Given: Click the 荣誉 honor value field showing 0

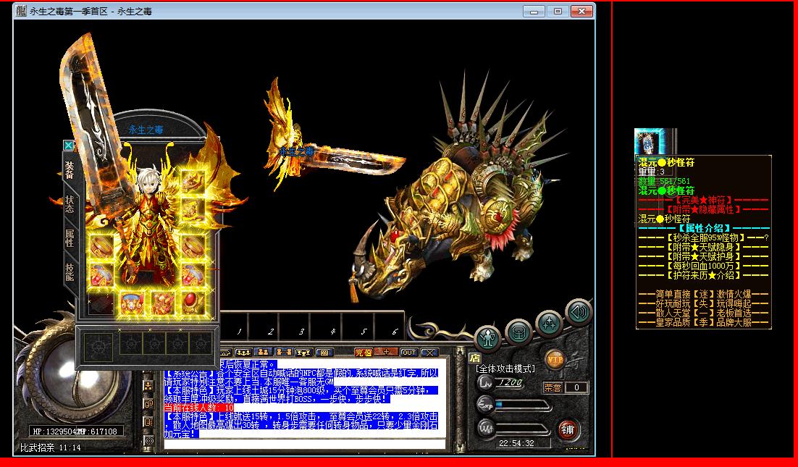Looking at the screenshot, I should point(576,387).
